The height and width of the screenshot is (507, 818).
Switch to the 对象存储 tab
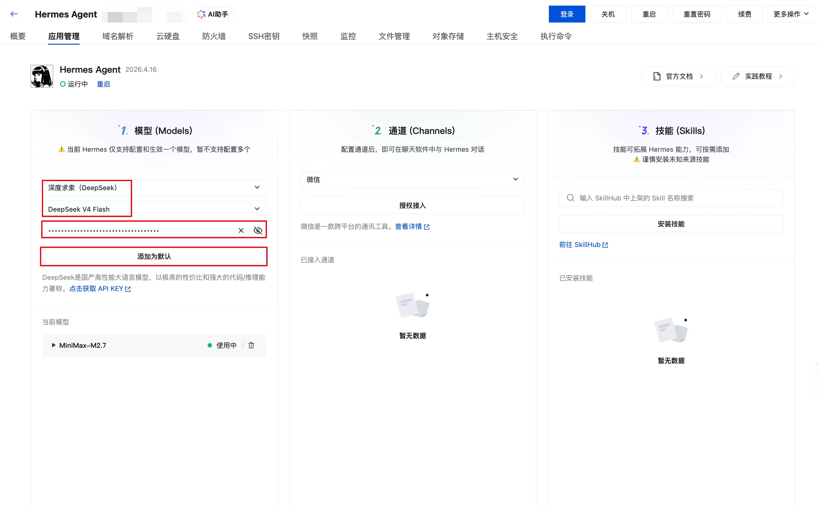coord(448,36)
